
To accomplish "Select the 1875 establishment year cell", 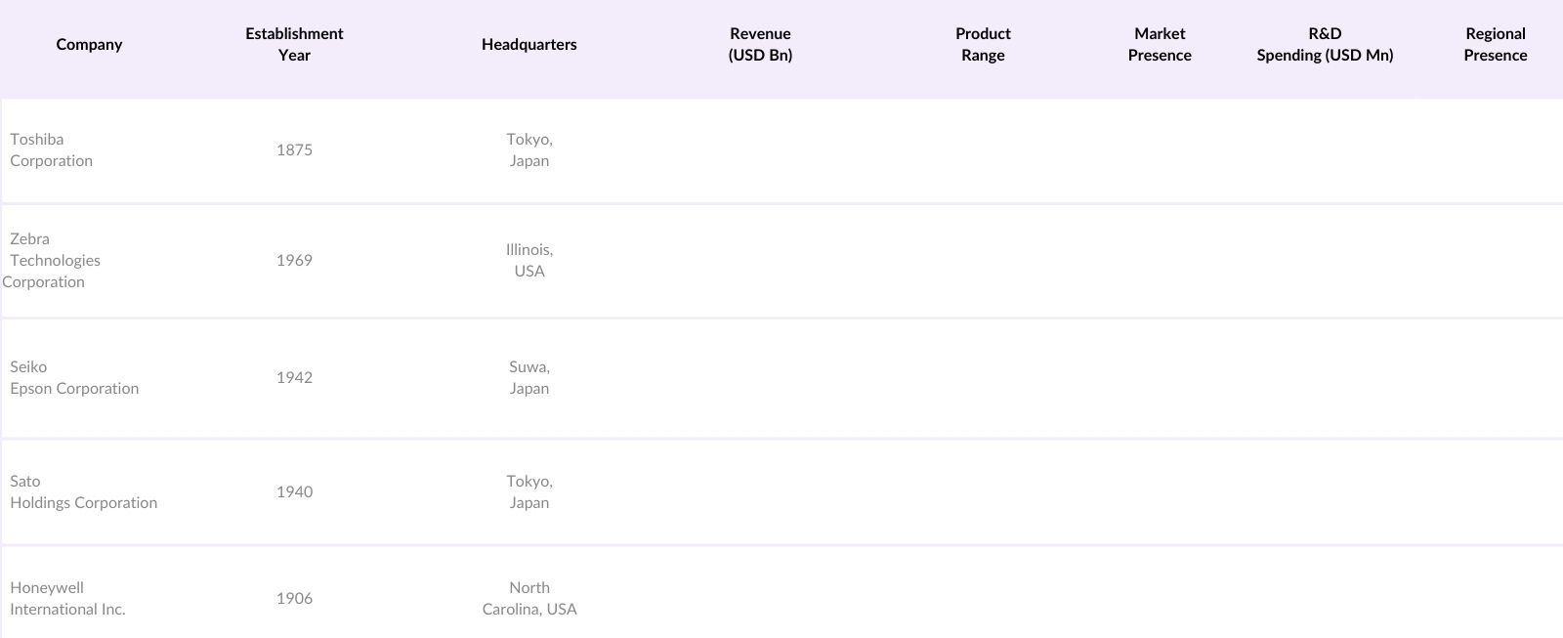I will [294, 150].
